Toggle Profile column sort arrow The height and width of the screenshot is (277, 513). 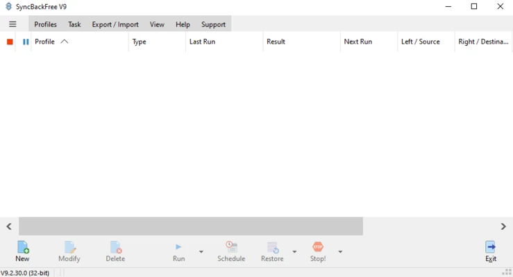pyautogui.click(x=65, y=42)
